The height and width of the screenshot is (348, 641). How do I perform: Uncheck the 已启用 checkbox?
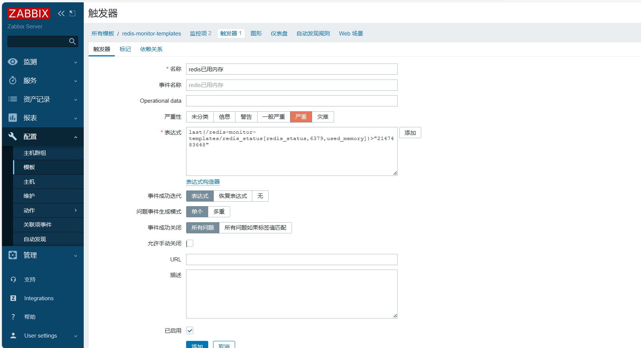(x=190, y=330)
